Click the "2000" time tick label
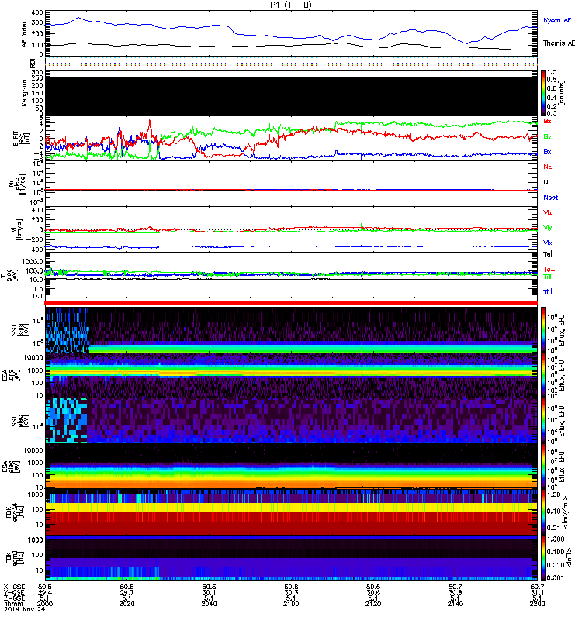 [45, 604]
